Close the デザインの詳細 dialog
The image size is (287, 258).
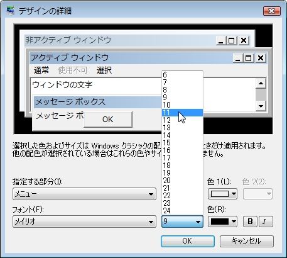point(271,11)
